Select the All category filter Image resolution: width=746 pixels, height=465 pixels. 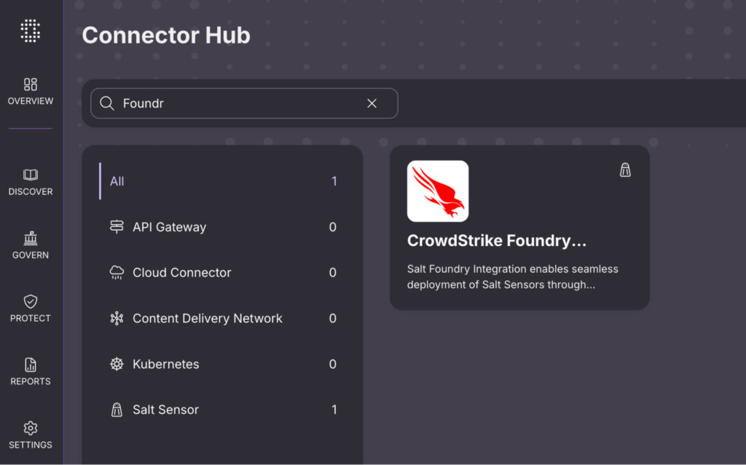pos(117,181)
